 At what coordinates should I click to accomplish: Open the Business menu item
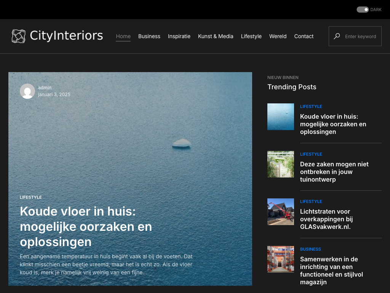(x=149, y=36)
